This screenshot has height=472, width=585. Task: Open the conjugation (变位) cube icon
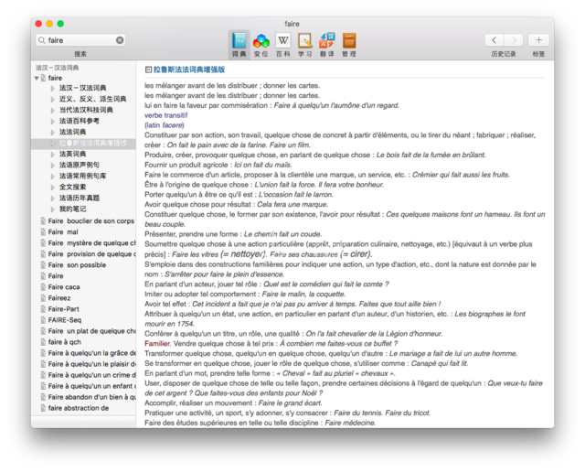[261, 40]
